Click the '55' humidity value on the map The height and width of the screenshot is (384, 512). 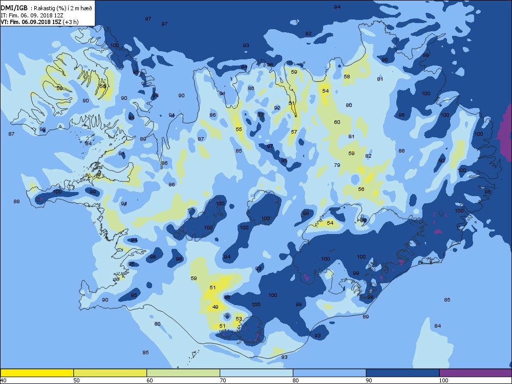click(x=239, y=130)
